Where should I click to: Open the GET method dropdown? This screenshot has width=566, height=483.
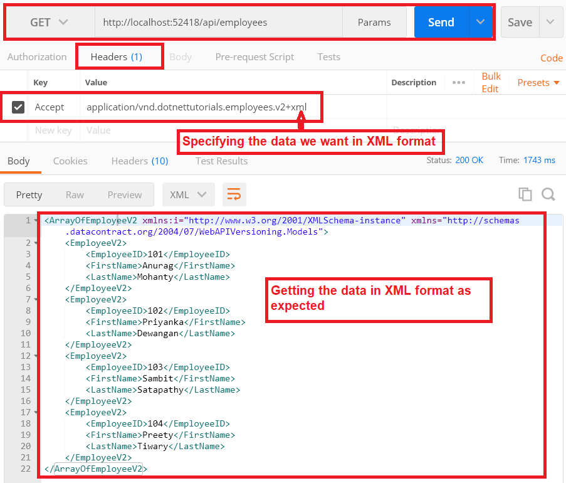50,23
